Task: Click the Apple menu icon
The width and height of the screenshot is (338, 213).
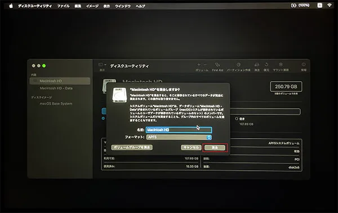Action: pos(11,6)
